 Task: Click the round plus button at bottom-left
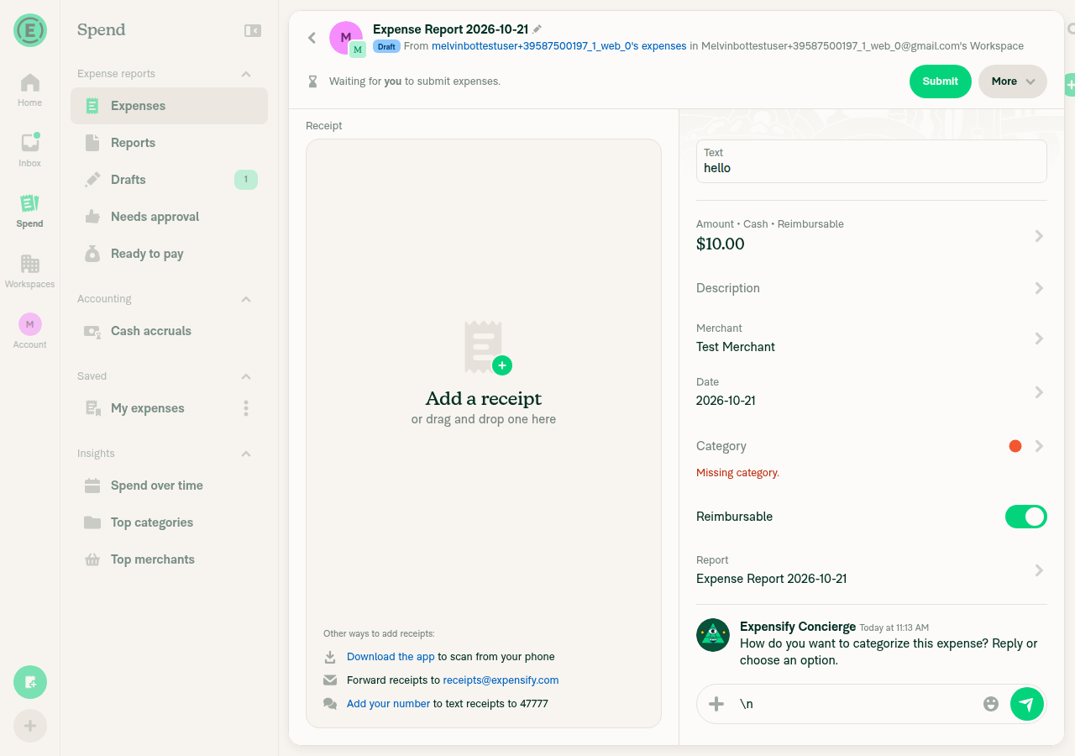[x=30, y=726]
